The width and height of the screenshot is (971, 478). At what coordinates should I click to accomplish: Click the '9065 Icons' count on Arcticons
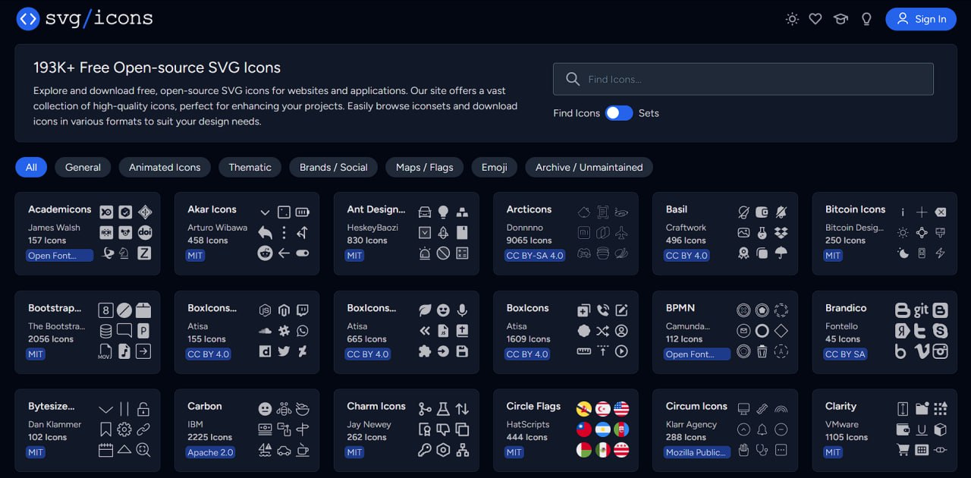click(529, 241)
